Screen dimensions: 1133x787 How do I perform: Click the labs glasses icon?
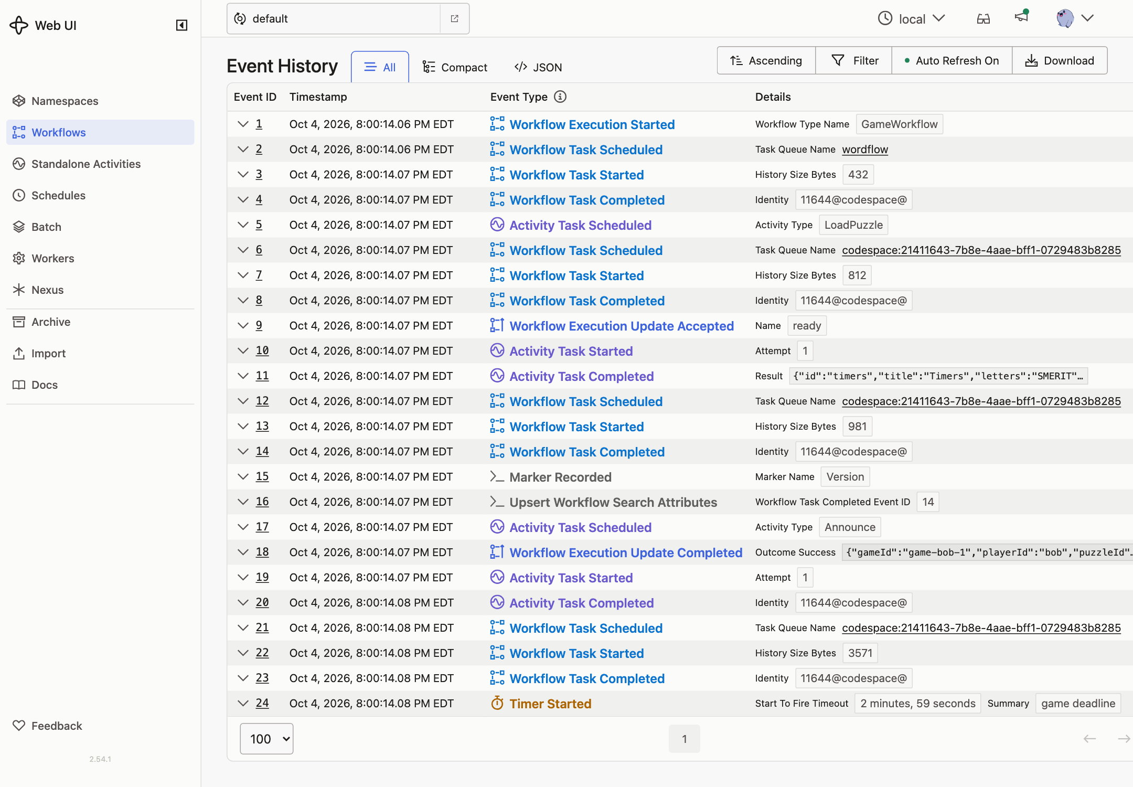[984, 19]
